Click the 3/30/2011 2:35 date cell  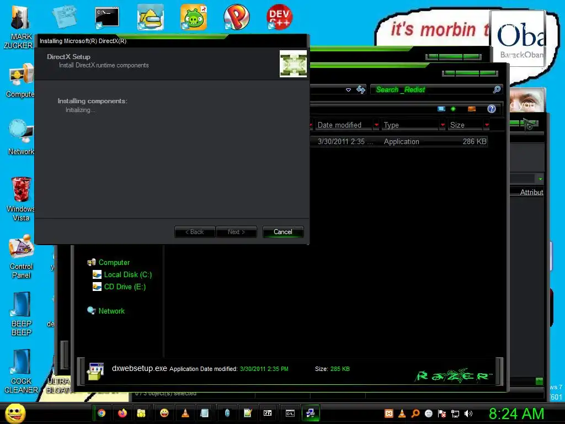(345, 142)
